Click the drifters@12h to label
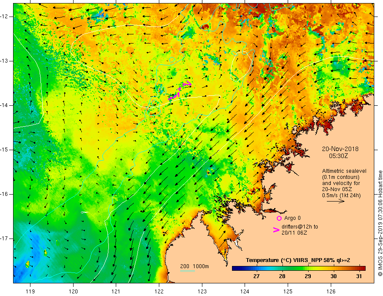 click(300, 227)
